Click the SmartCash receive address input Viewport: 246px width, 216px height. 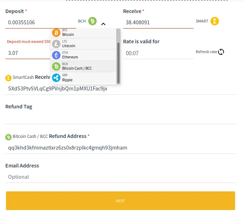(x=121, y=89)
